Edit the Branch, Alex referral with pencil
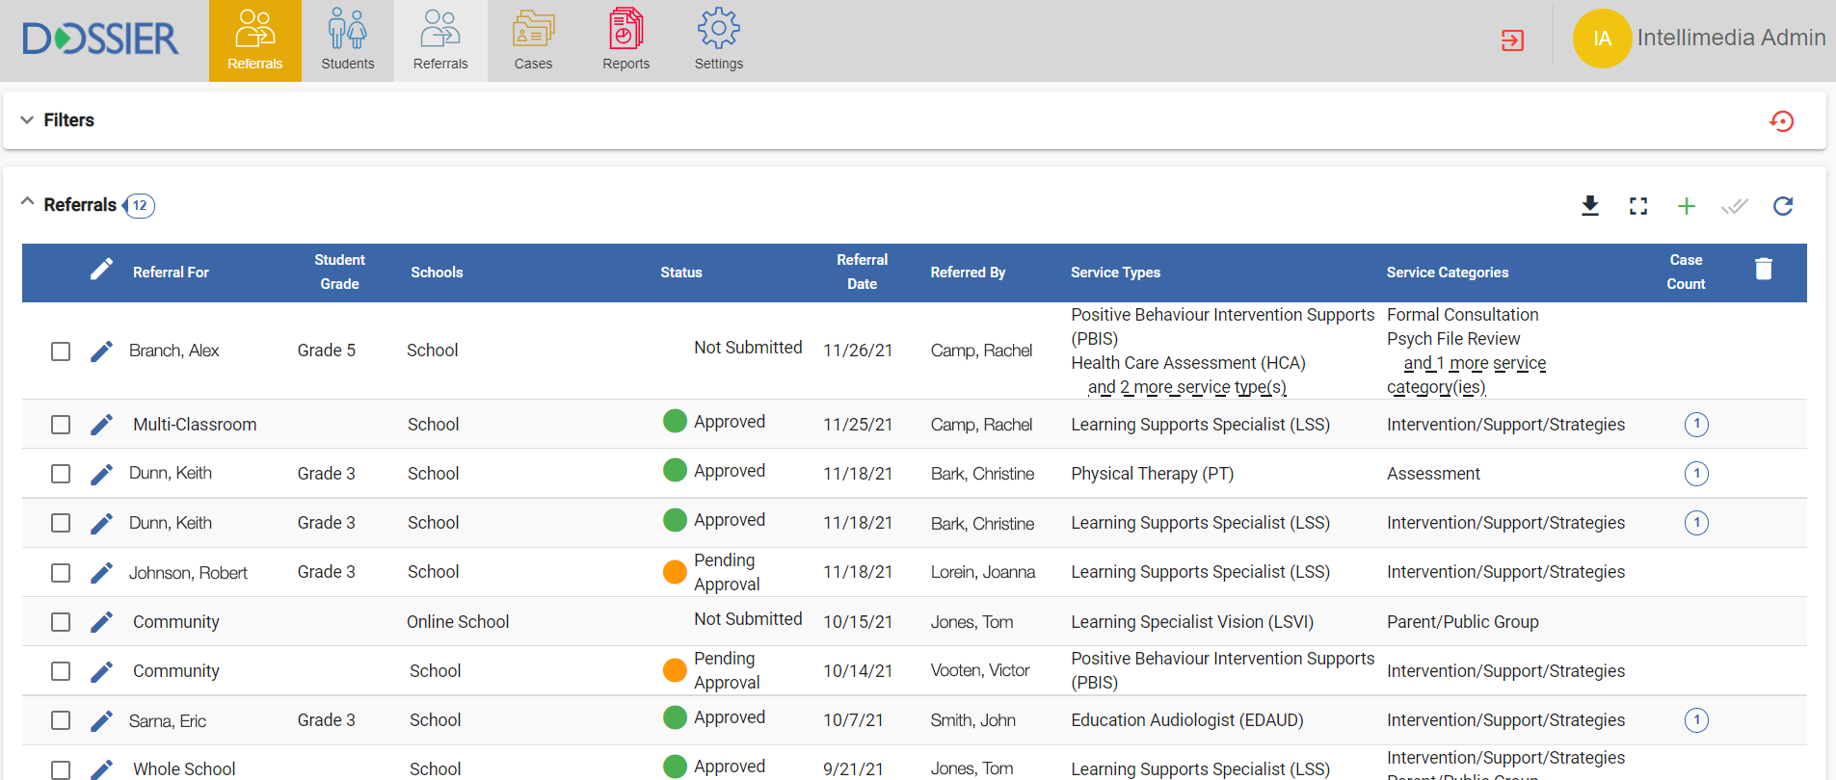1836x780 pixels. (x=101, y=351)
